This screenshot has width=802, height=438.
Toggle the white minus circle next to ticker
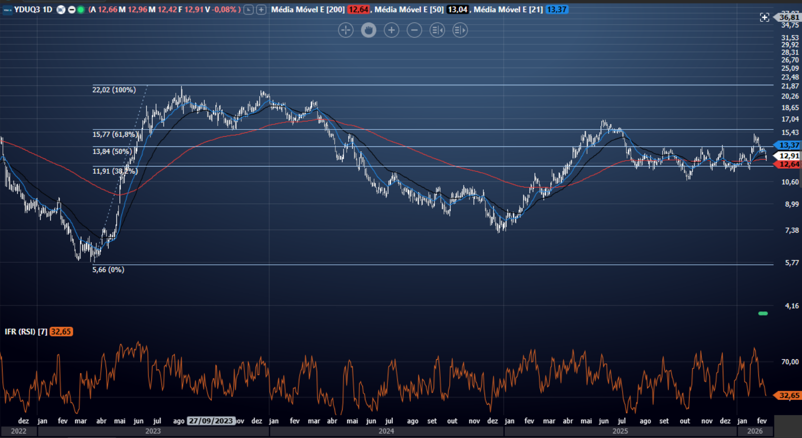pyautogui.click(x=72, y=10)
